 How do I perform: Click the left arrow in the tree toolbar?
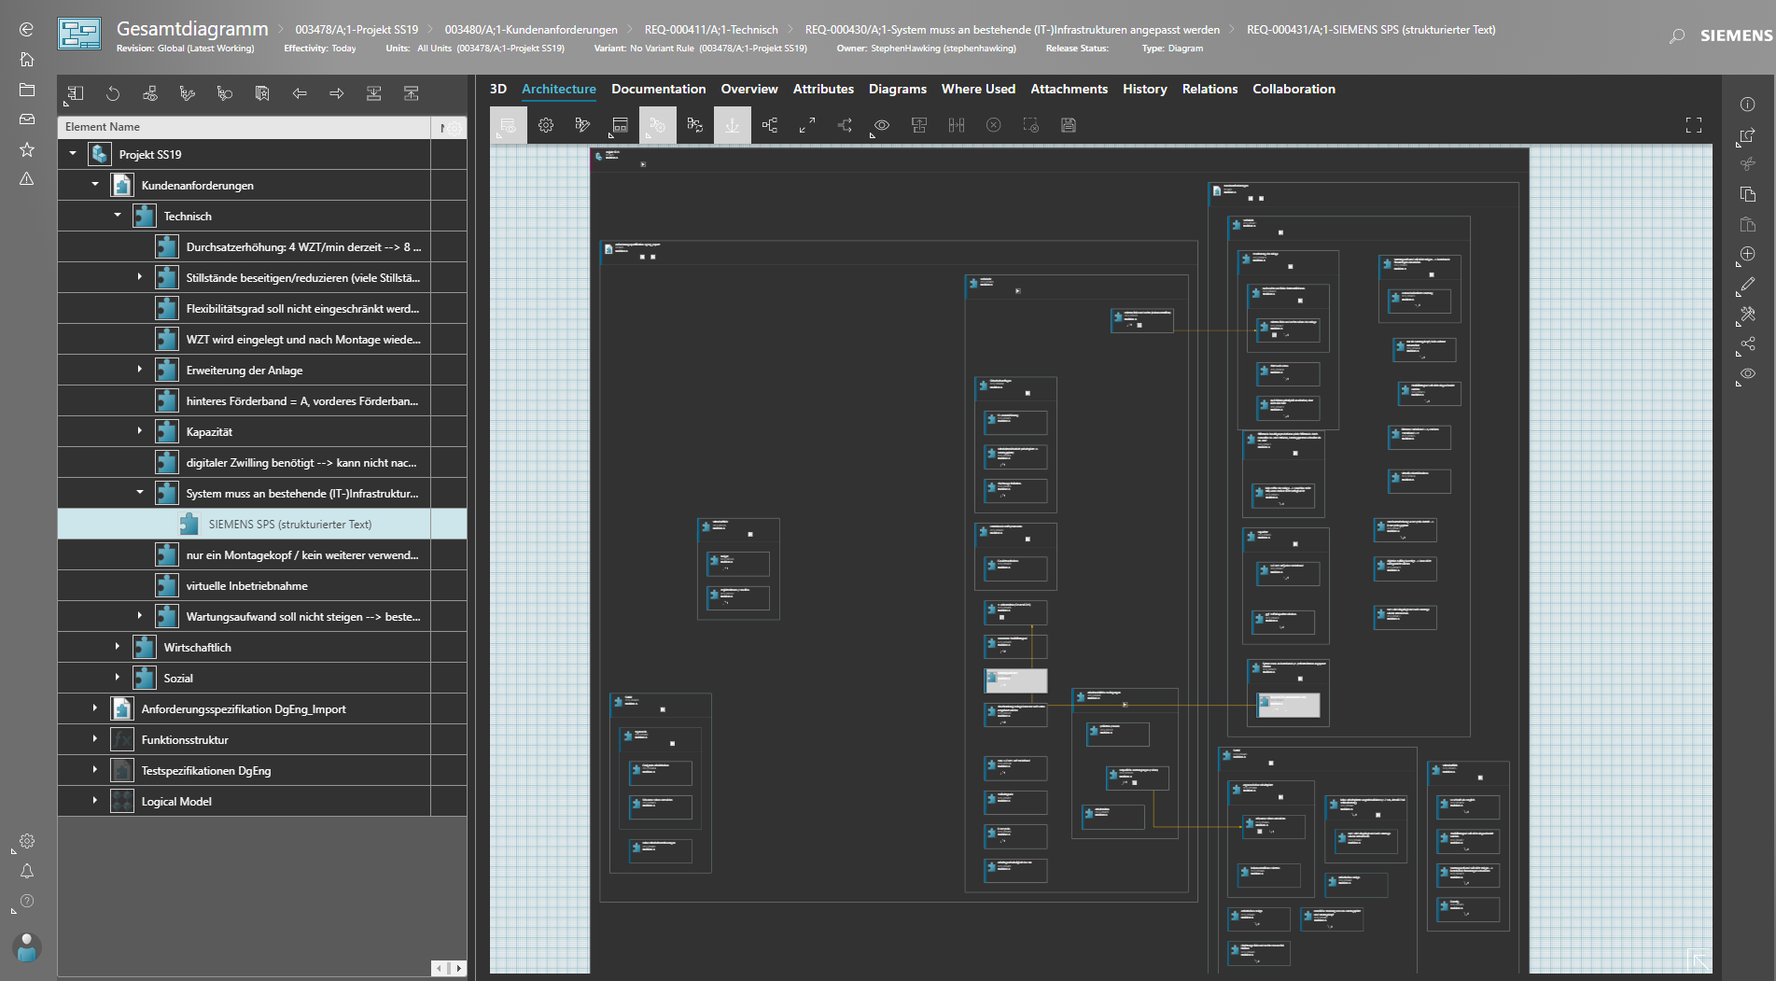click(300, 93)
